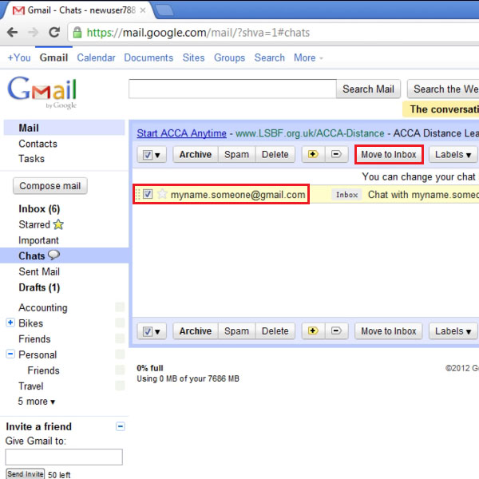This screenshot has height=479, width=479.
Task: Expand the More menu in Google bar
Action: [308, 57]
